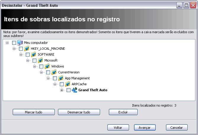This screenshot has width=198, height=135.
Task: Check the Windows checkbox
Action: (x=41, y=66)
